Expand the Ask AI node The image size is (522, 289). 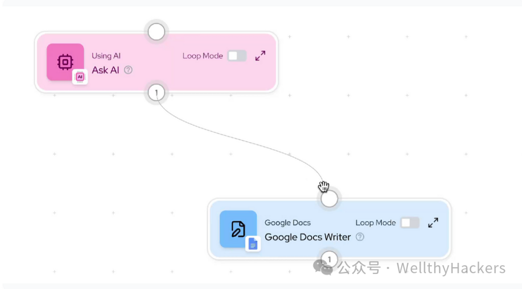(x=261, y=56)
